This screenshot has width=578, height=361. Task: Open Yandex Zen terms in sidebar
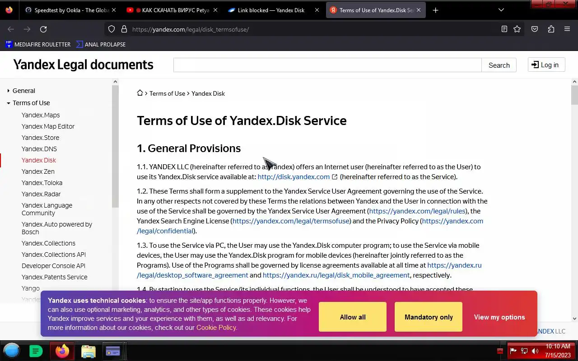tap(38, 171)
